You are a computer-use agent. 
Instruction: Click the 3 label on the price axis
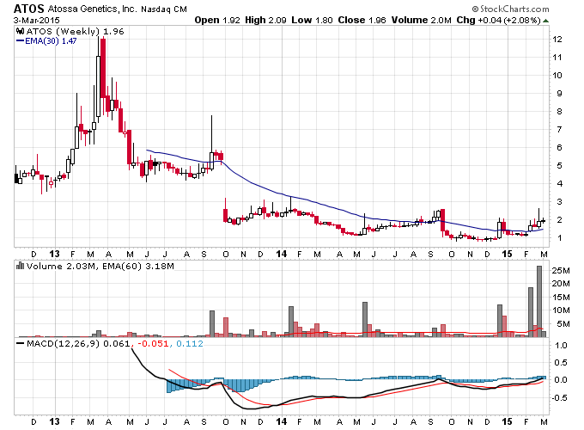tap(559, 202)
